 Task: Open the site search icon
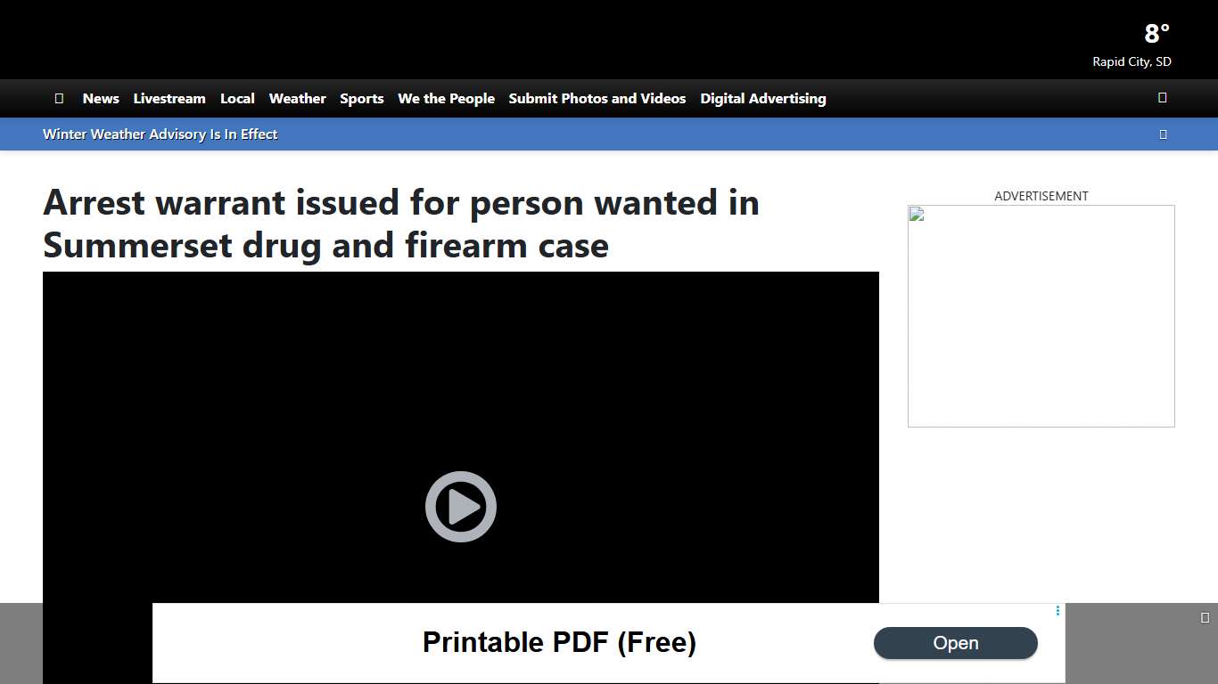tap(1162, 97)
